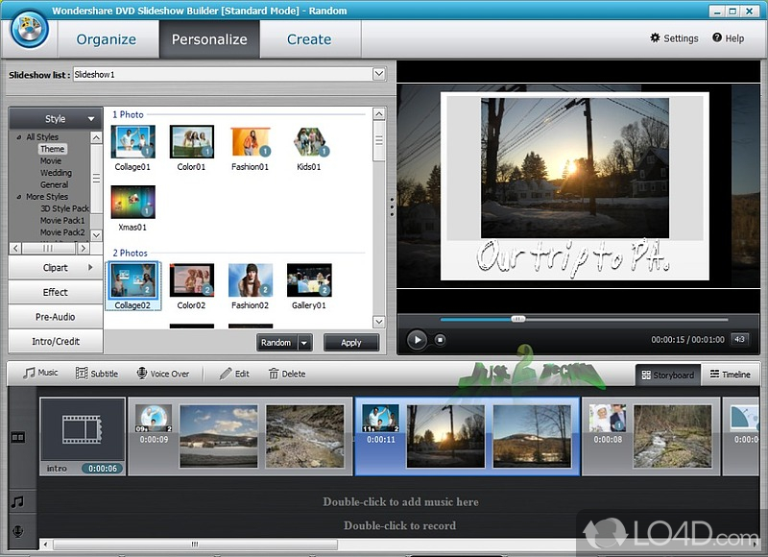Switch to Storyboard view

[x=667, y=375]
